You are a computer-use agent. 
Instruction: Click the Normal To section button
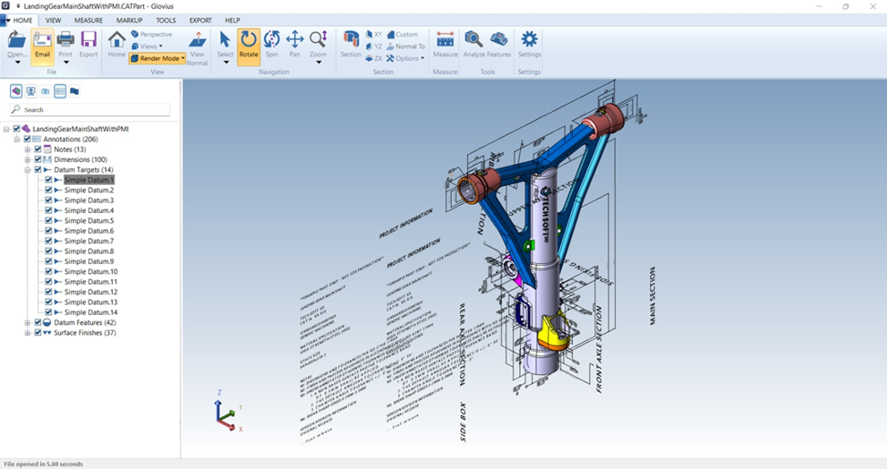tap(405, 46)
